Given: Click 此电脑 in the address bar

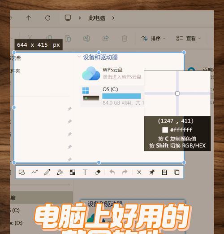Looking at the screenshot, I should 97,18.
